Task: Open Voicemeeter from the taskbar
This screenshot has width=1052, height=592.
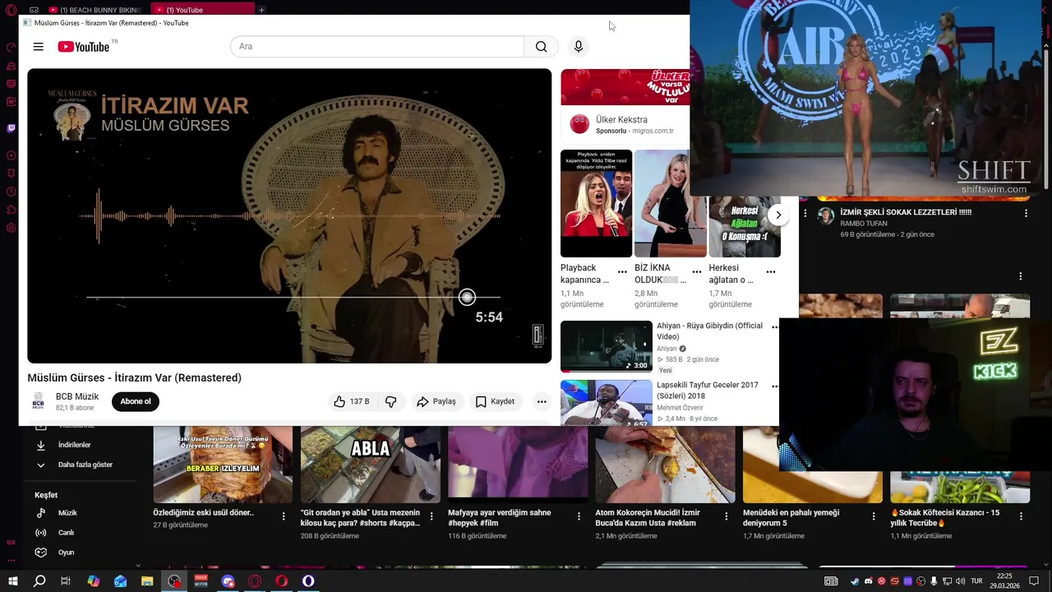Action: 201,580
